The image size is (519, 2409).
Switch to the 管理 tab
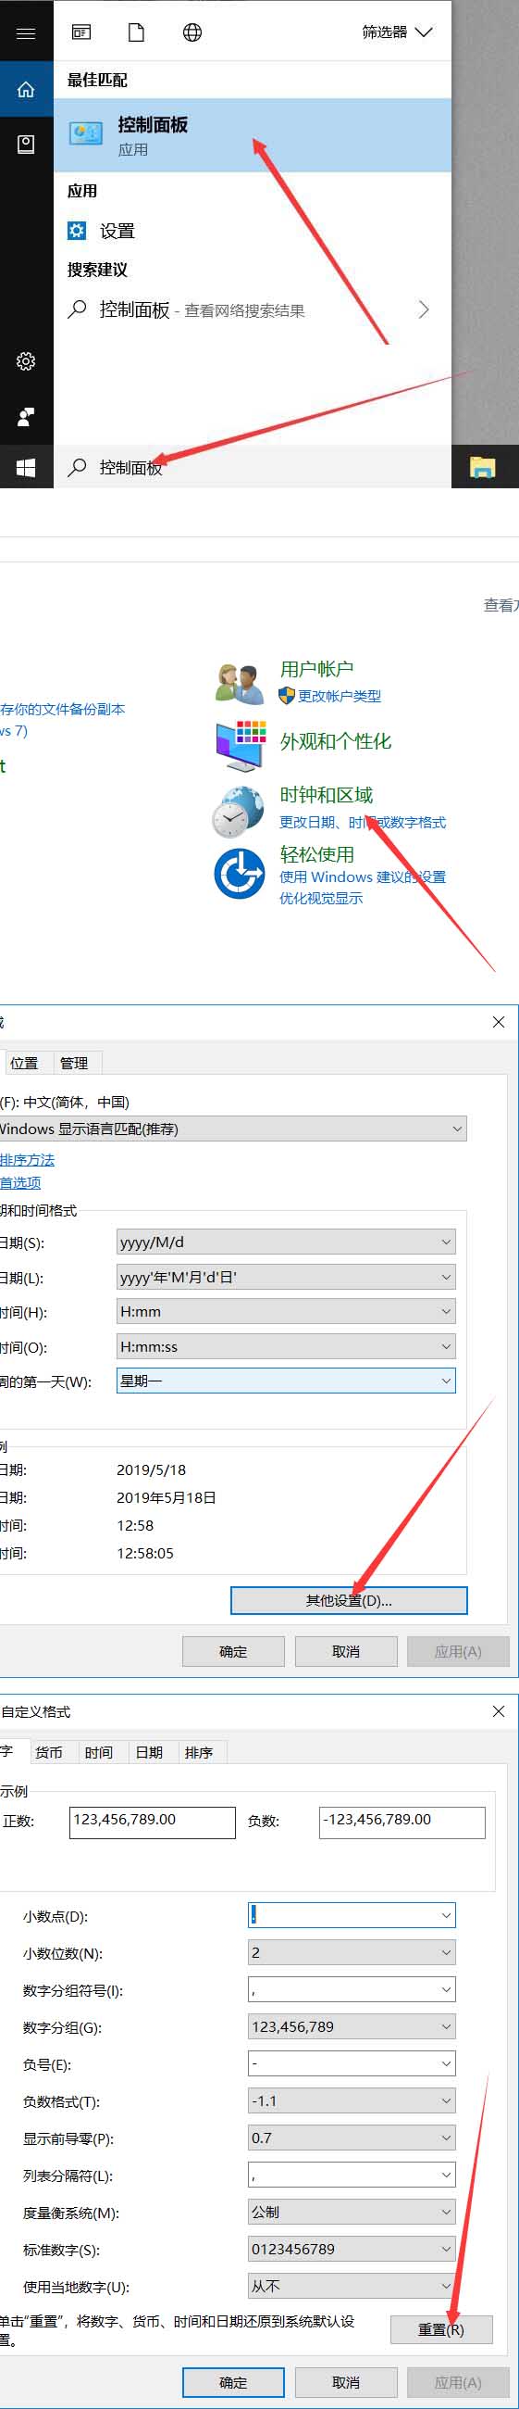(x=74, y=1064)
